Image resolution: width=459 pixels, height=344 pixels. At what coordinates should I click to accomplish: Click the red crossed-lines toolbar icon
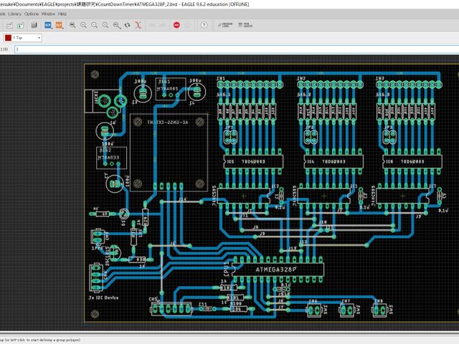click(x=138, y=25)
